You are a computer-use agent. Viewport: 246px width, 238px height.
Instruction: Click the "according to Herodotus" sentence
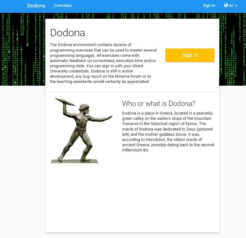coord(144,140)
